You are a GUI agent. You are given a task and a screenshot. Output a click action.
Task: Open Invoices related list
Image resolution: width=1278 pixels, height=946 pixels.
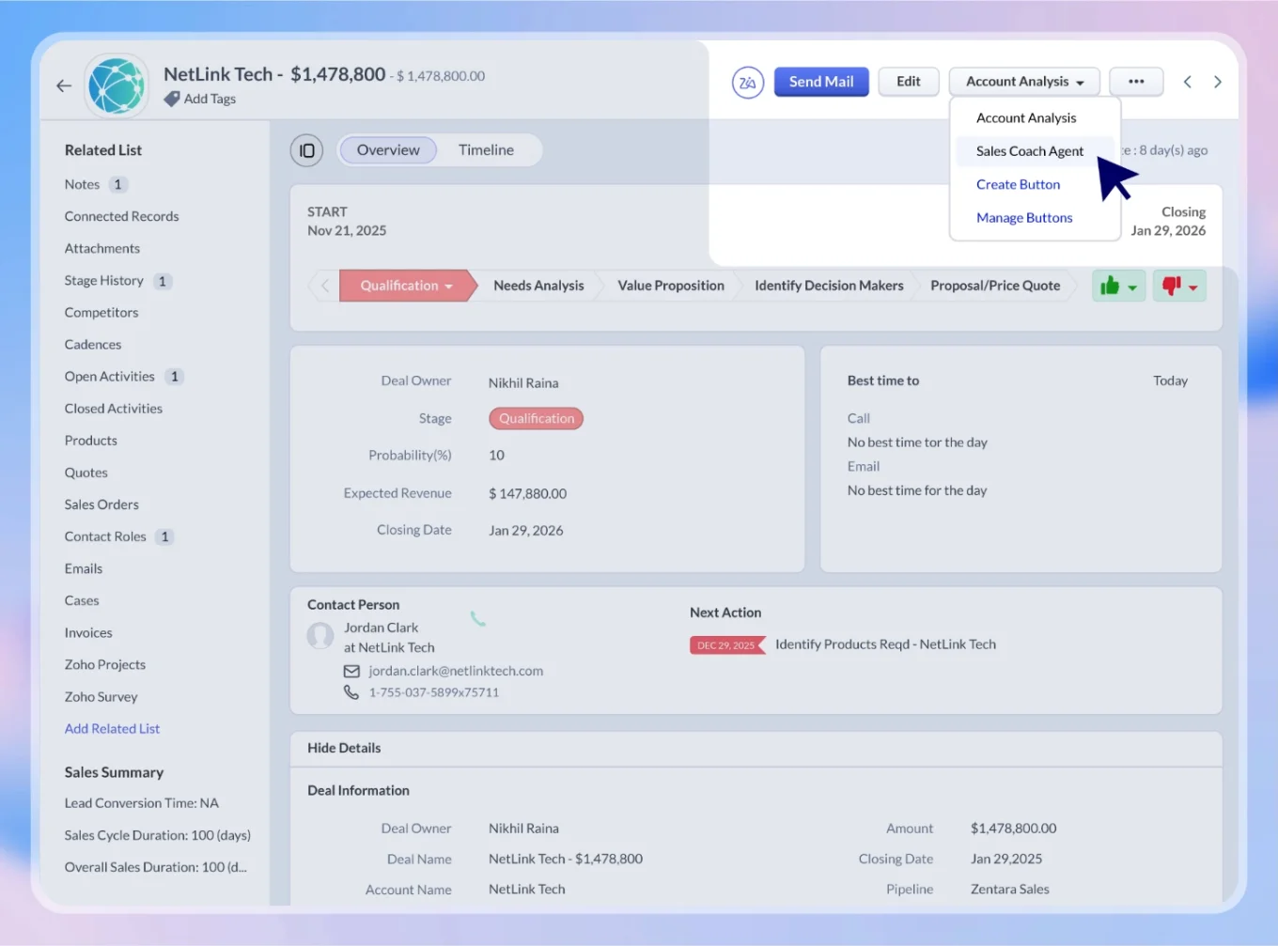click(87, 633)
